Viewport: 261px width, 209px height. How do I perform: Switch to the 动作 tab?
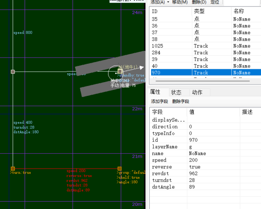point(197,92)
